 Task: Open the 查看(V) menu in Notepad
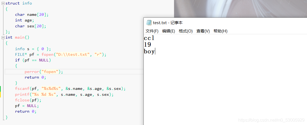coord(203,31)
